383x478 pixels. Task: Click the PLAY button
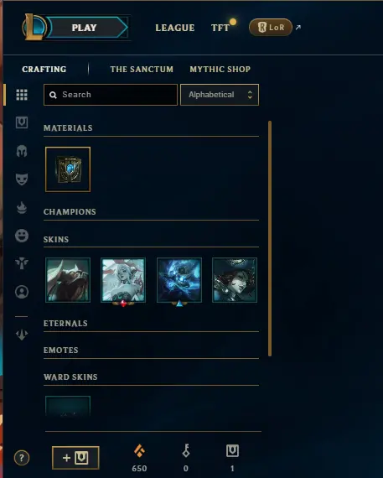(x=85, y=28)
